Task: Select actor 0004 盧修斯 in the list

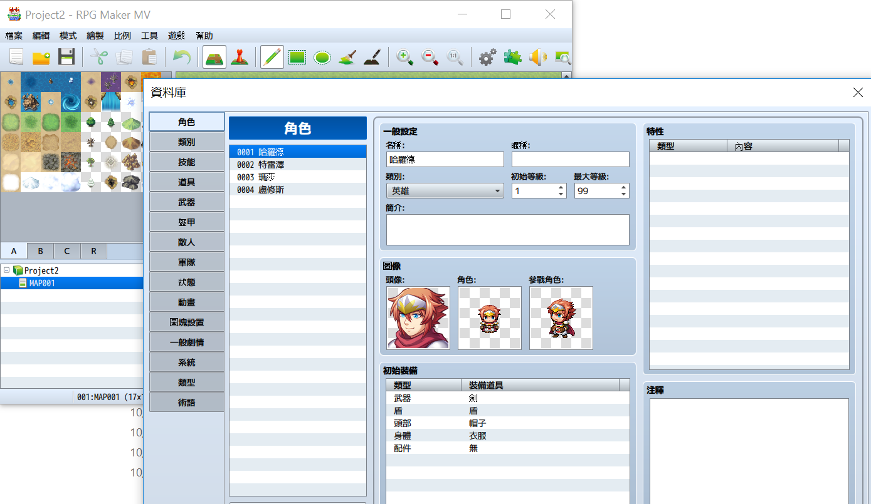Action: [298, 189]
